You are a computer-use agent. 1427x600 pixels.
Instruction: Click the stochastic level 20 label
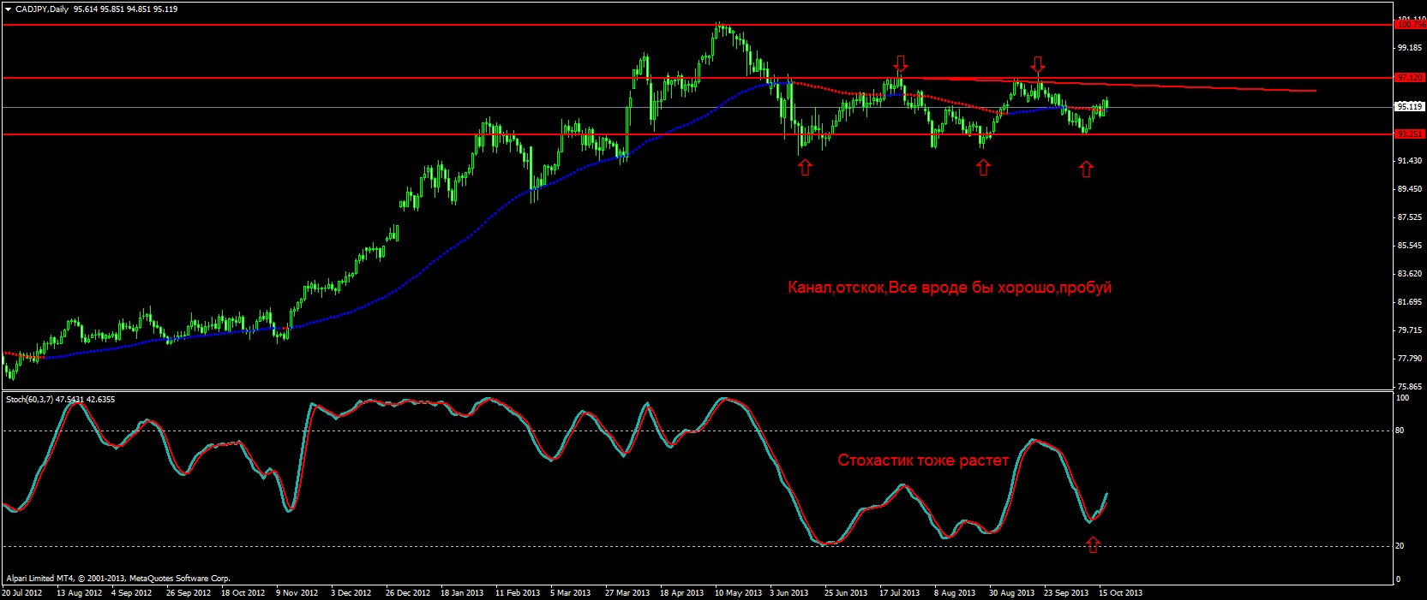click(1400, 546)
